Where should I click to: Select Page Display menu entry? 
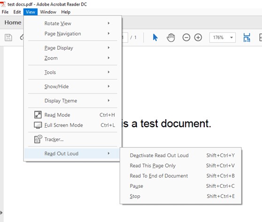tap(72, 48)
